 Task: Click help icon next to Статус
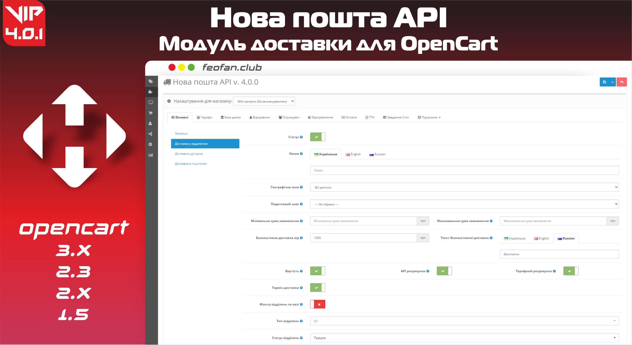click(x=301, y=137)
